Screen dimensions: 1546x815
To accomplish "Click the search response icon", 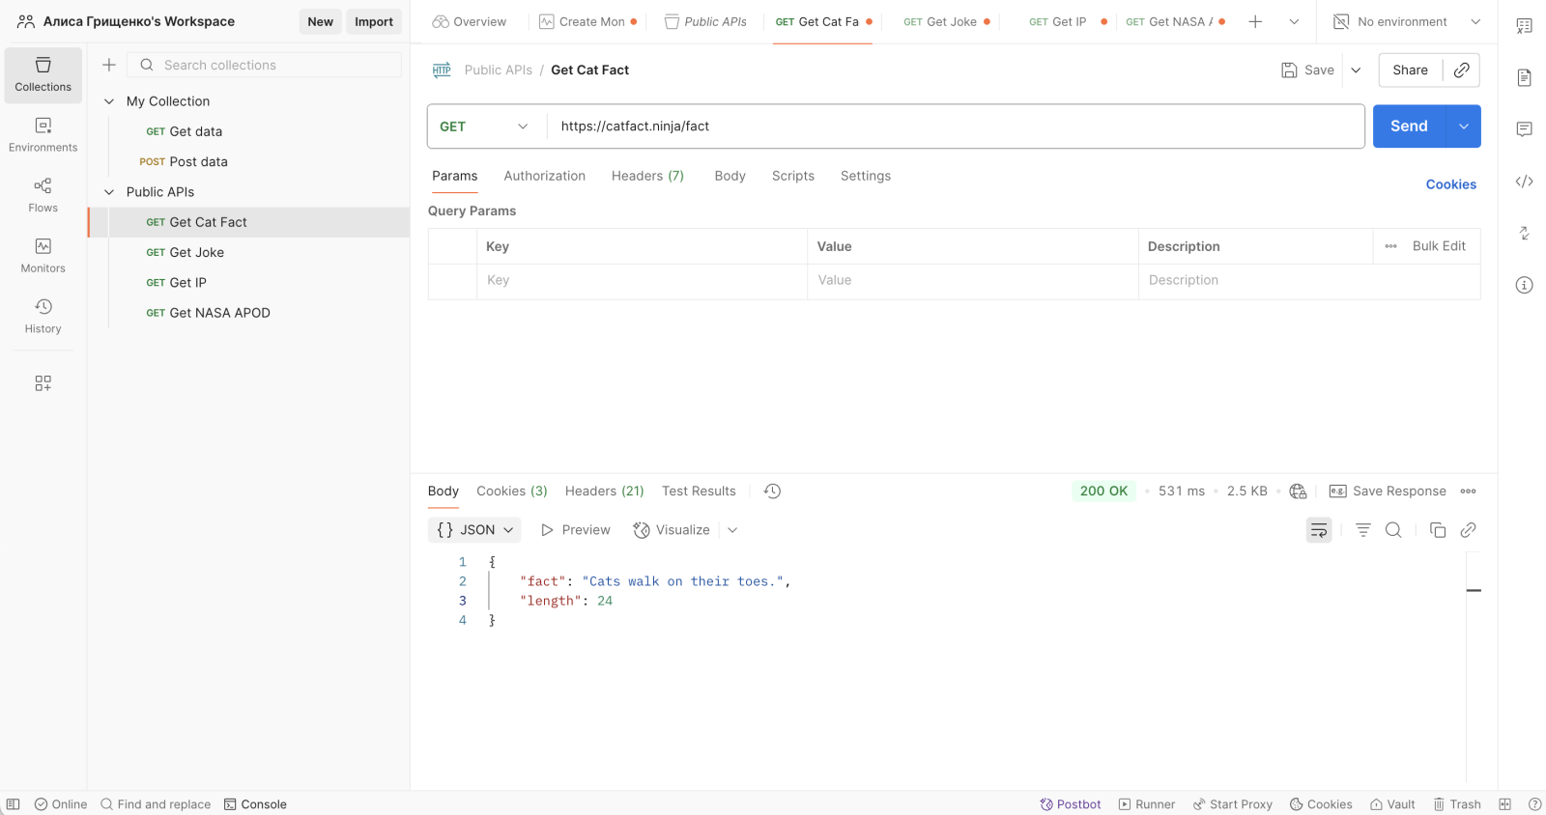I will pos(1393,529).
